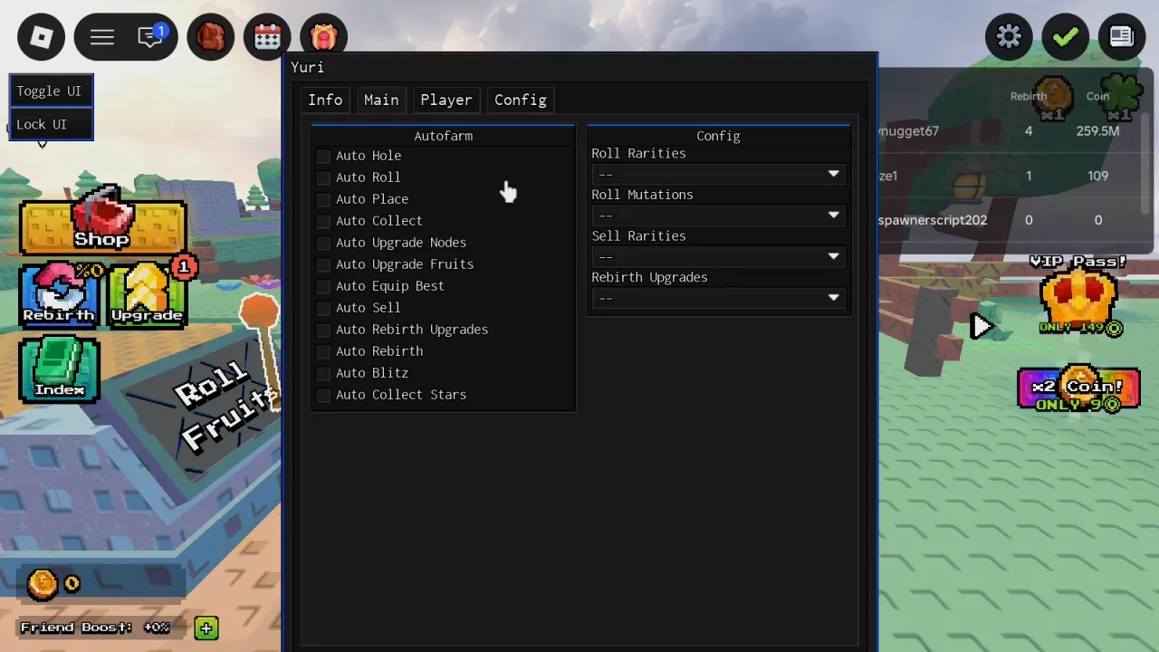This screenshot has height=652, width=1159.
Task: Open the Roblox menu logo button
Action: [x=42, y=37]
